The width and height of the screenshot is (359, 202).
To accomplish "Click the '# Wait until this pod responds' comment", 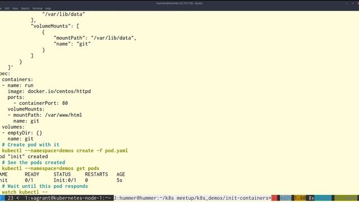I will click(45, 186).
